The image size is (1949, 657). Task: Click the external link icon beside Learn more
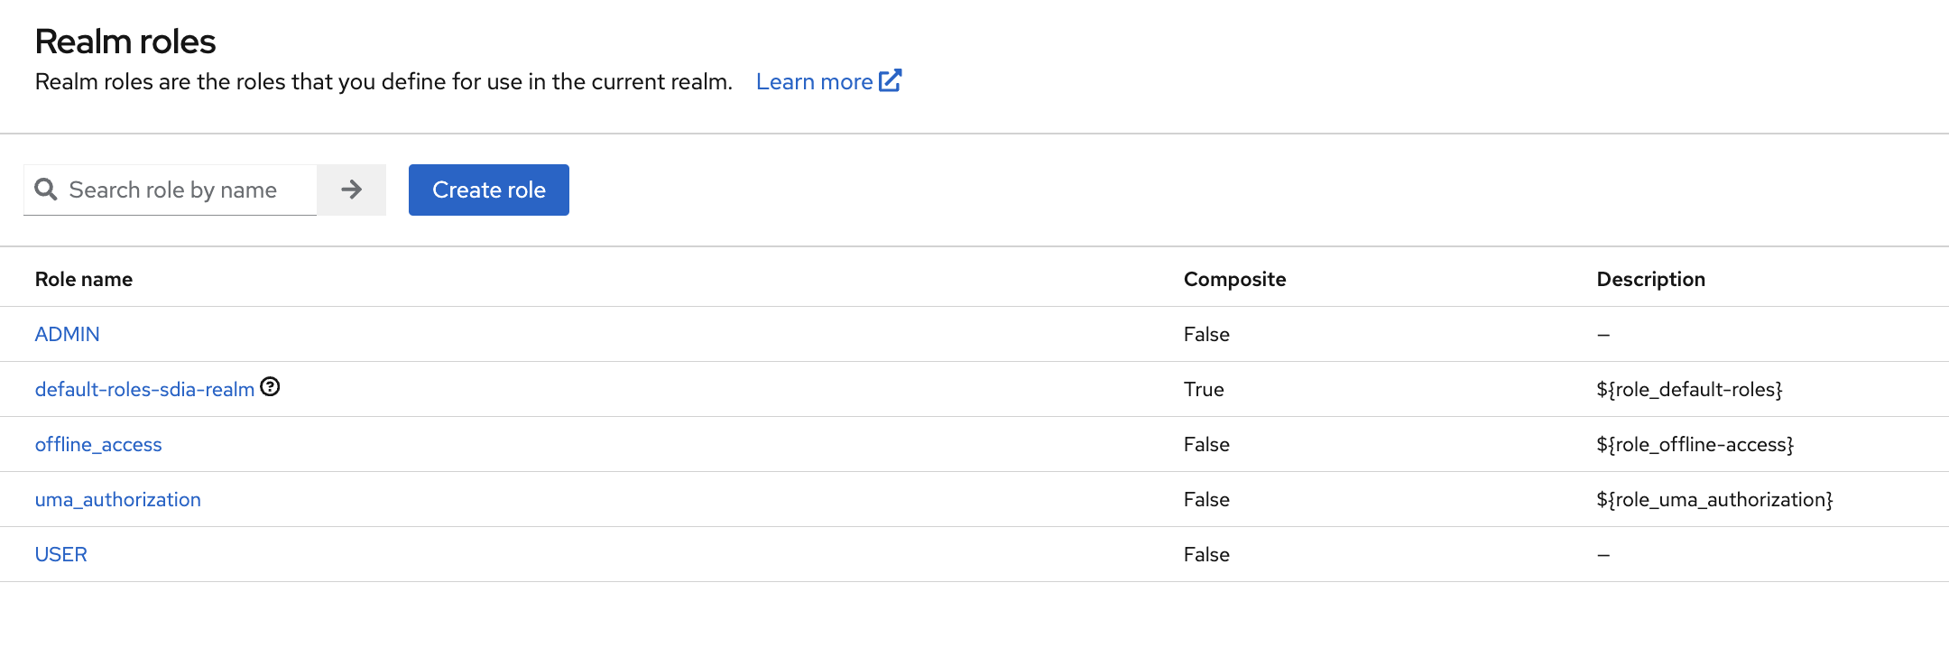pyautogui.click(x=891, y=80)
